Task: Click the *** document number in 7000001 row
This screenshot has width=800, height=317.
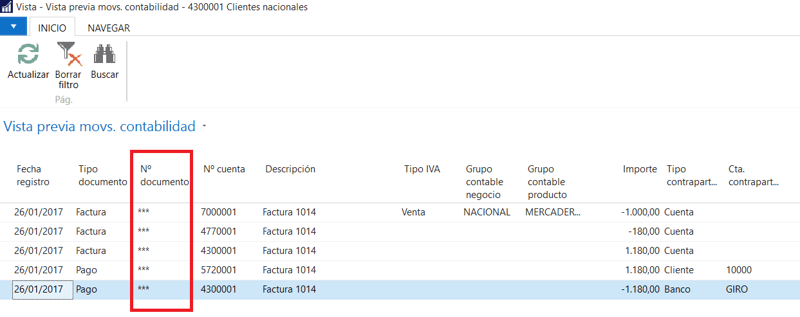Action: pyautogui.click(x=144, y=212)
